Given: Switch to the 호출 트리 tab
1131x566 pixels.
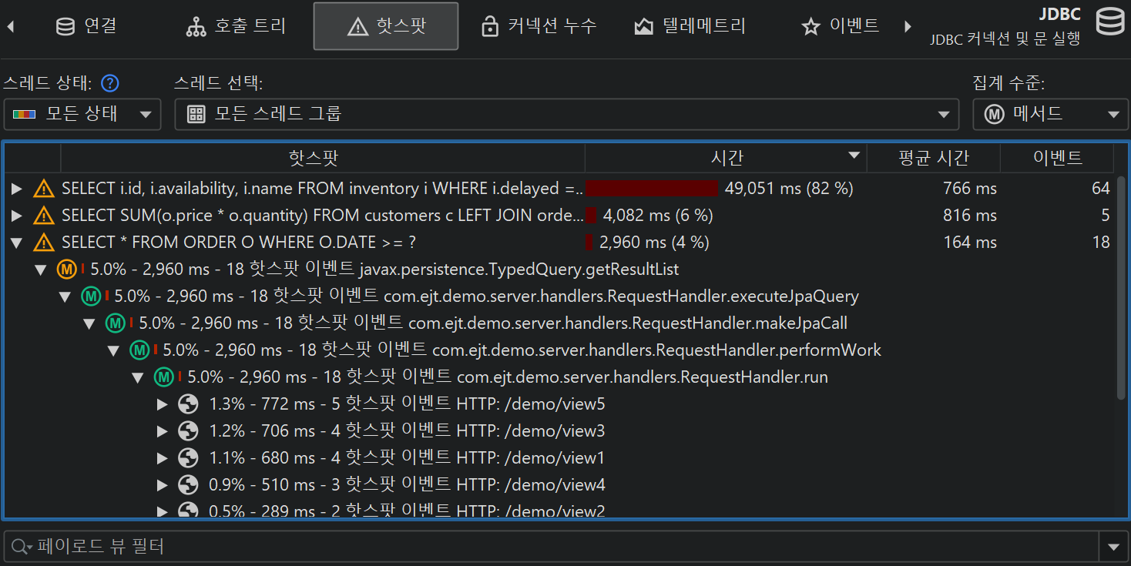Looking at the screenshot, I should [x=236, y=26].
